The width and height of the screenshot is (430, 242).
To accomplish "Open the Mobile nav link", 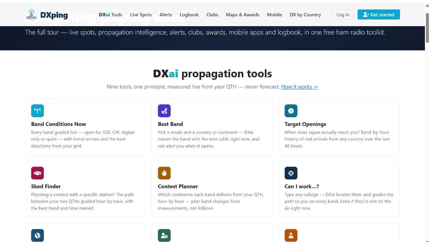I will 274,15.
